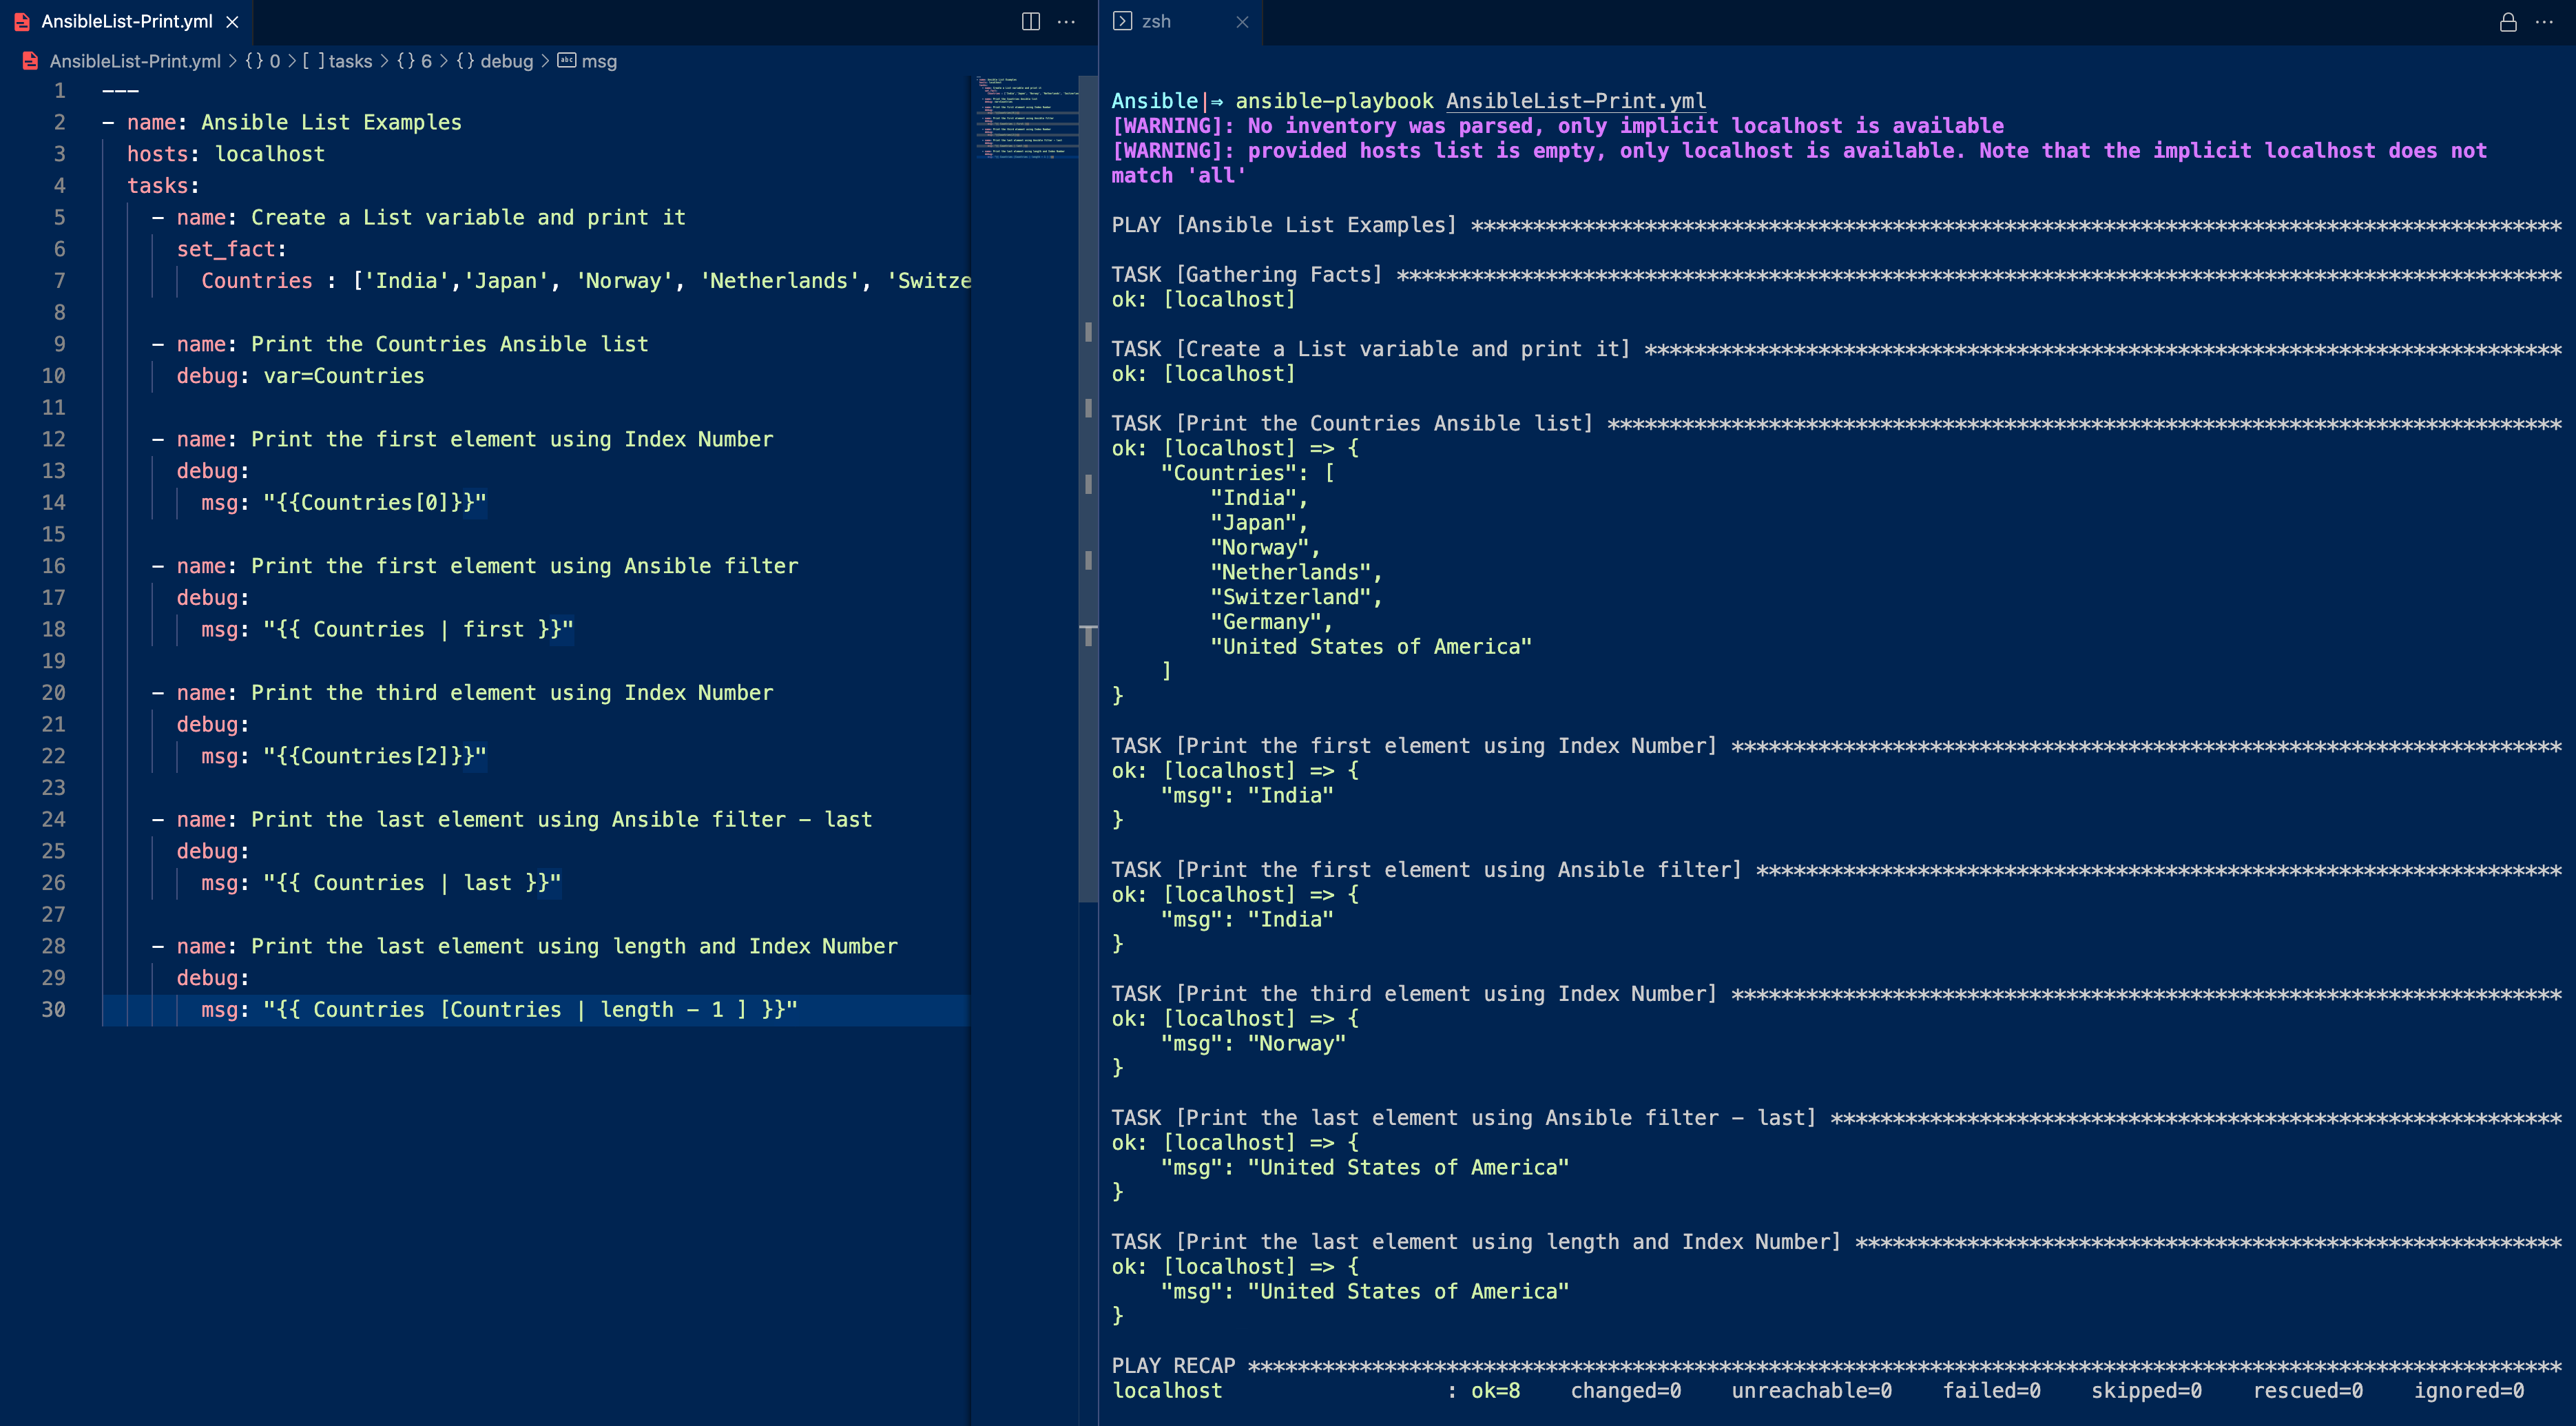Image resolution: width=2576 pixels, height=1426 pixels.
Task: Click the YAML file icon on the editor tab
Action: click(21, 21)
